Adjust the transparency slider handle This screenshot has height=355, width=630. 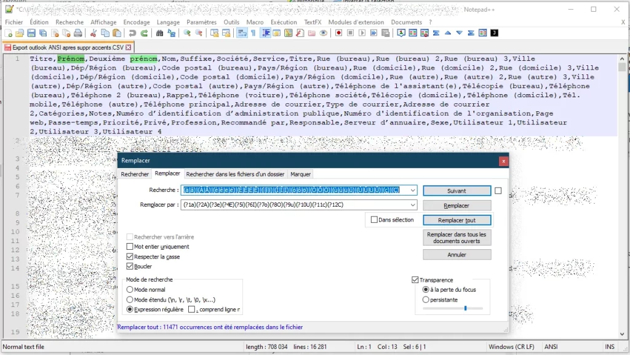point(465,308)
